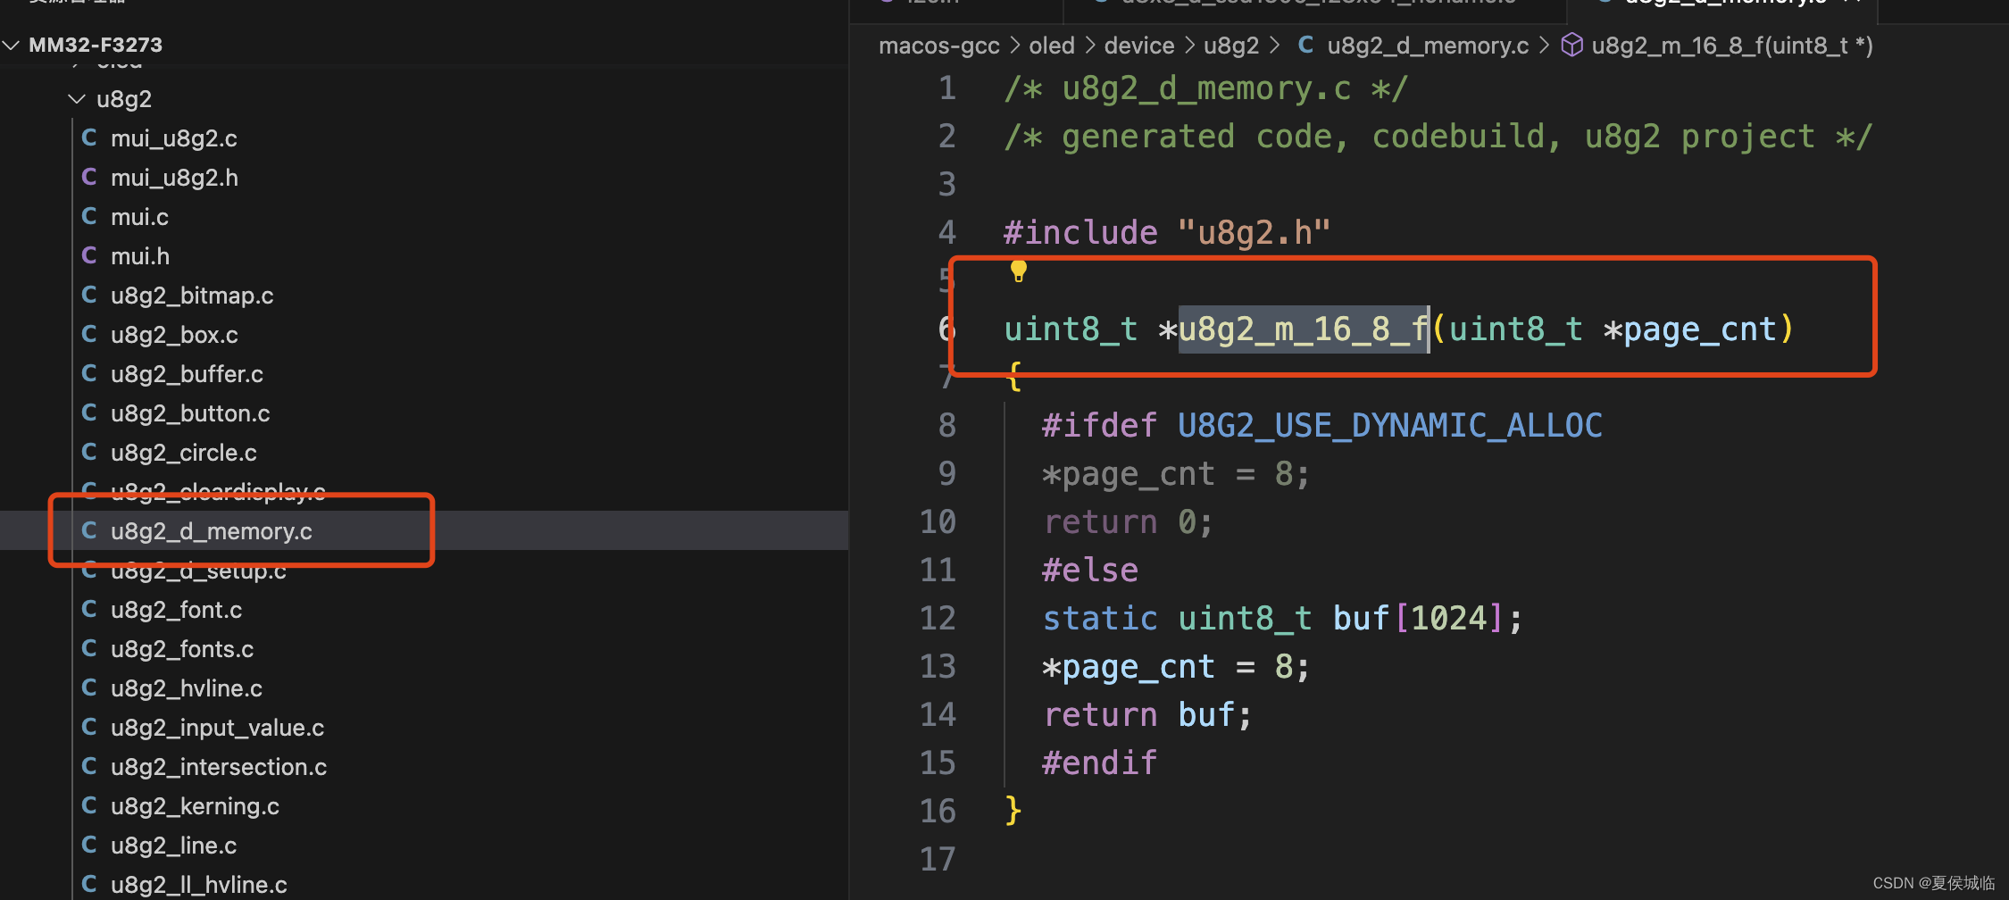
Task: Open u8g2_font.c file
Action: point(176,610)
